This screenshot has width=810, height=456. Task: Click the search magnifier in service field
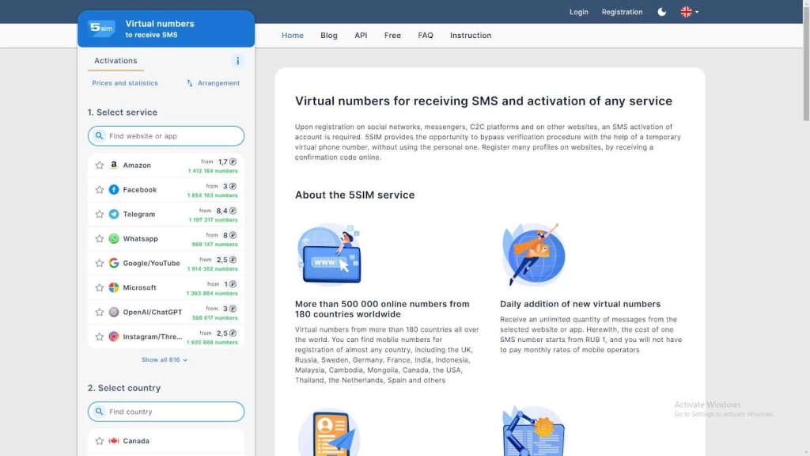point(99,136)
